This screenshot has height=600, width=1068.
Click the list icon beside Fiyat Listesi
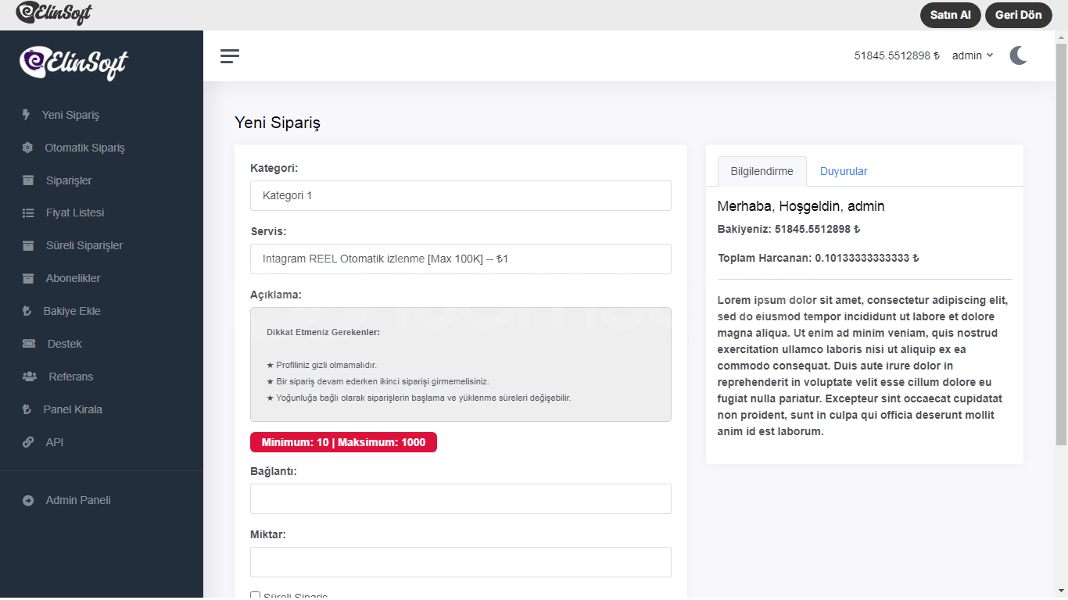(x=28, y=212)
